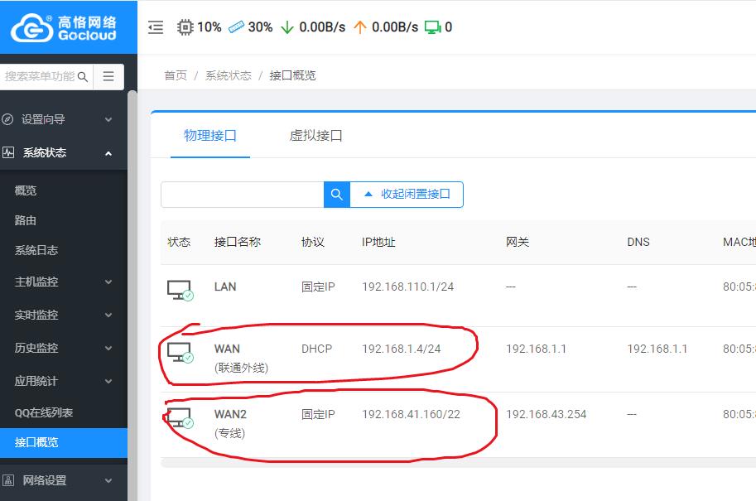Click the interface search input field
756x501 pixels.
click(x=242, y=195)
